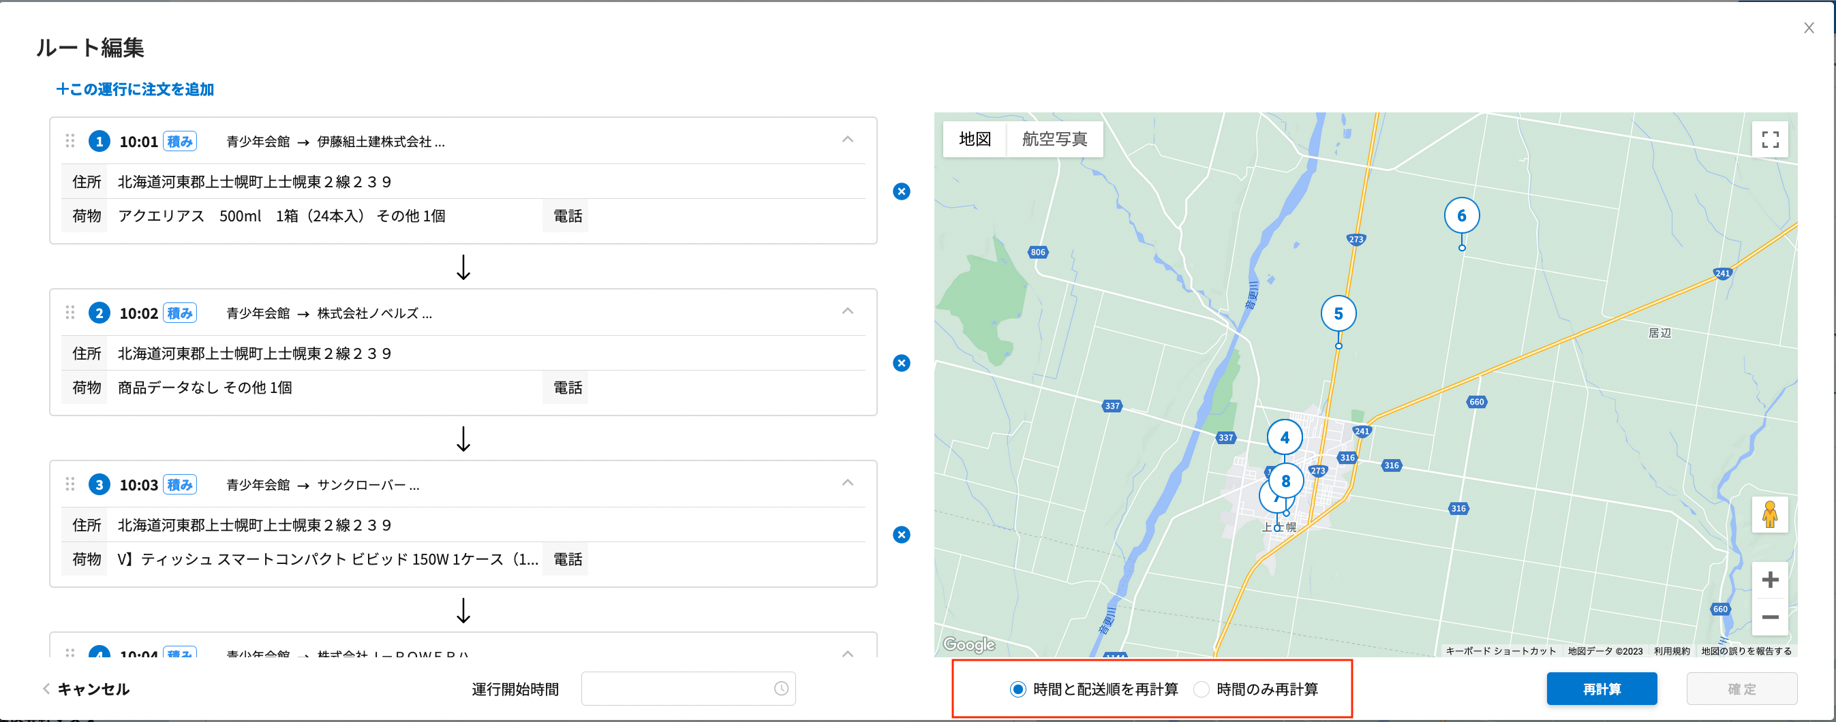Click the fullscreen icon on the map
The width and height of the screenshot is (1836, 722).
[1771, 140]
